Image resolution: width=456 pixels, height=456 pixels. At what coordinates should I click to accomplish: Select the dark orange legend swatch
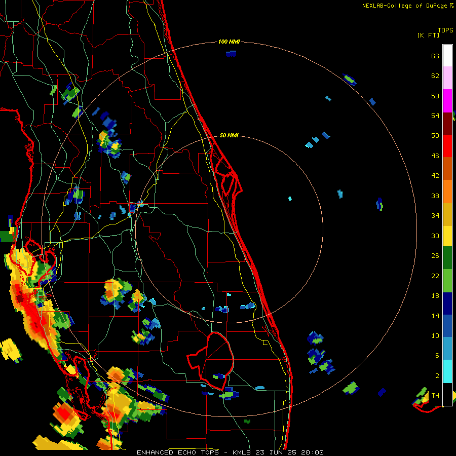[x=447, y=169]
